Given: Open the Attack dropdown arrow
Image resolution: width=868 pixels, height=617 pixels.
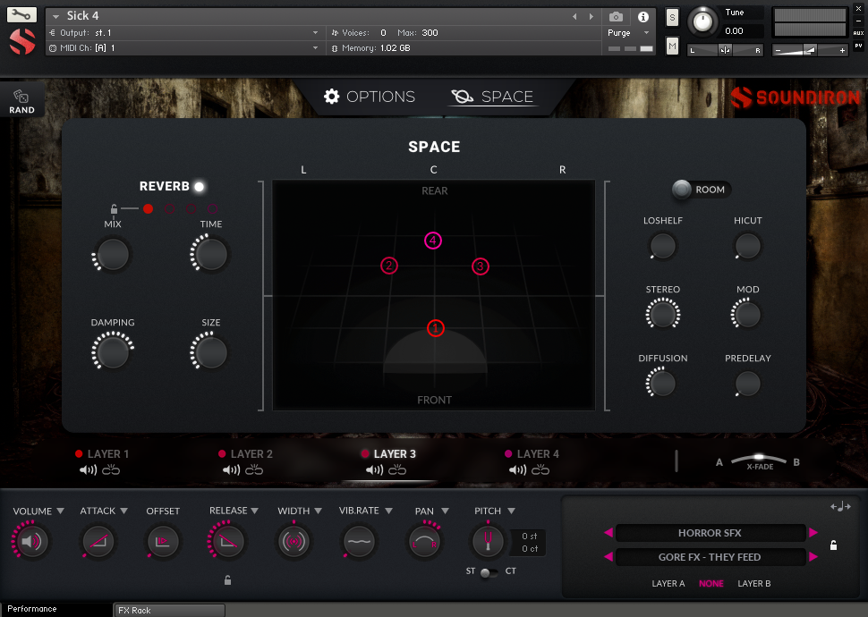Looking at the screenshot, I should 124,511.
